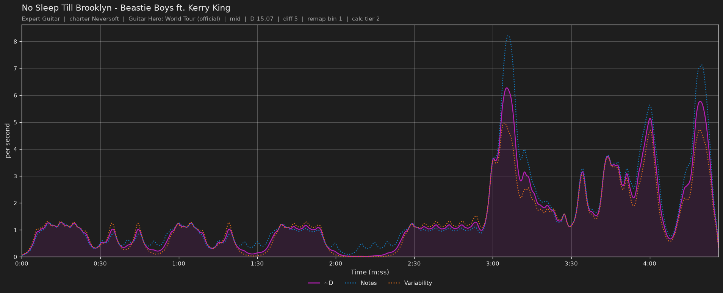Screen dimensions: 723x293
Task: Click the y-axis tick label 2
Action: [16, 203]
